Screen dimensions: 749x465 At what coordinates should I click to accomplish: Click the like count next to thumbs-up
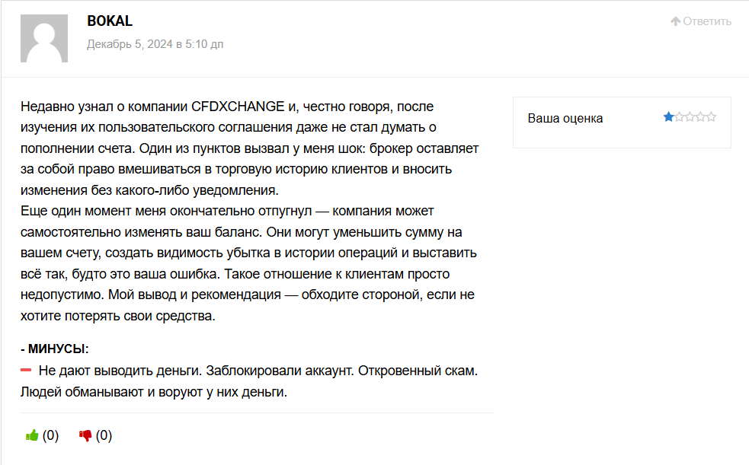[50, 436]
